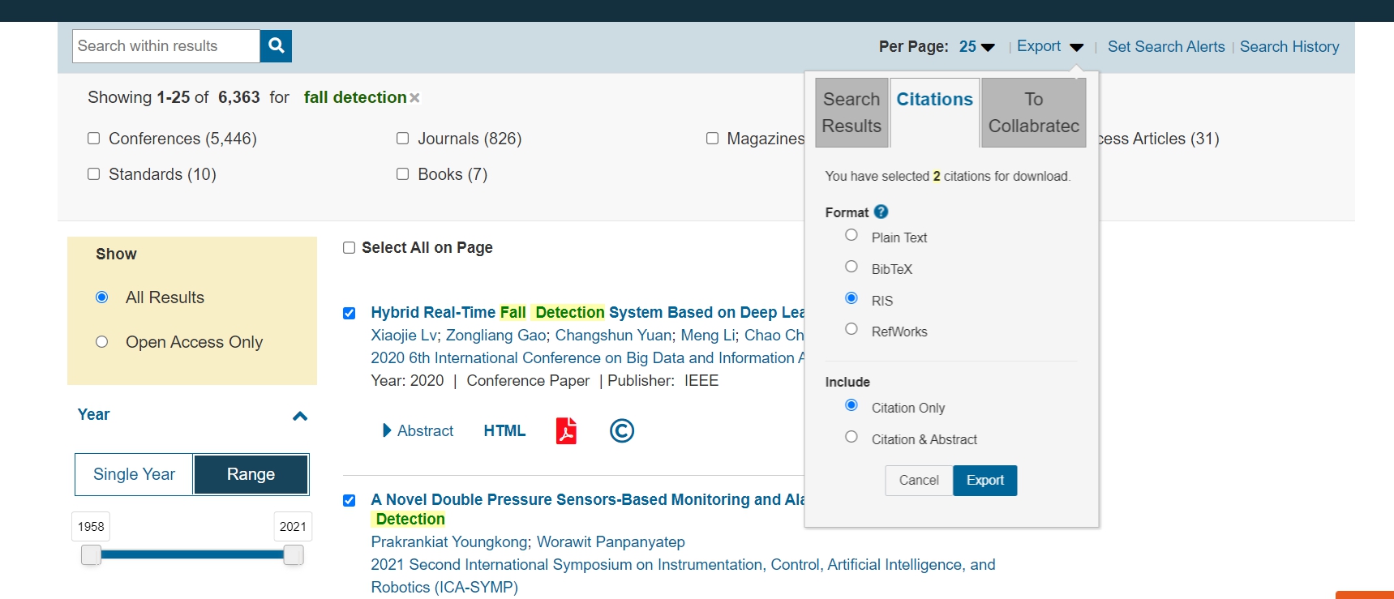Select the BibTeX format option
This screenshot has height=599, width=1394.
tap(851, 267)
